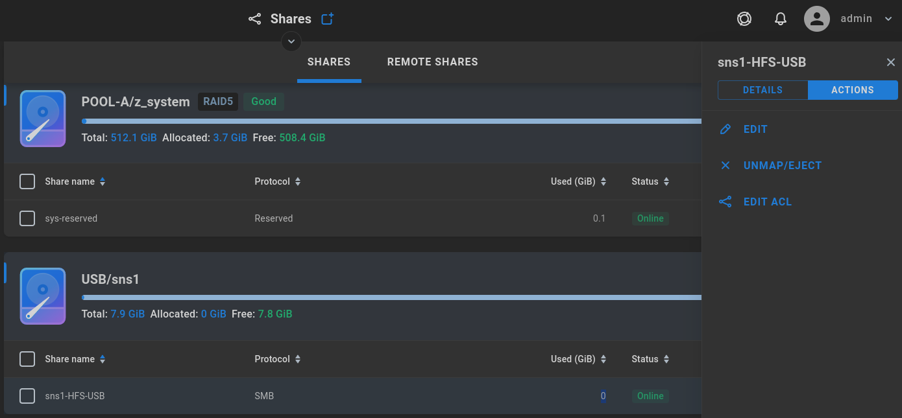Sort USB/sns1 table by Used (GiB) arrows
The width and height of the screenshot is (902, 418).
click(x=603, y=360)
